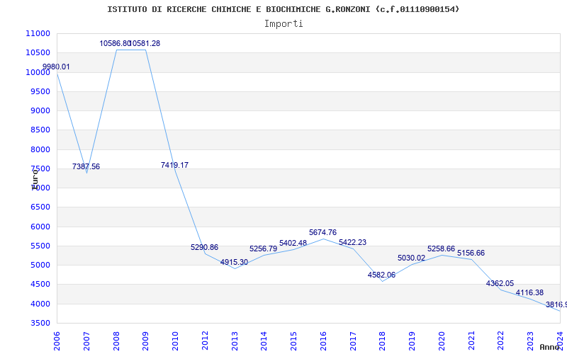
Task: Click the x-axis year 2014
Action: (264, 341)
